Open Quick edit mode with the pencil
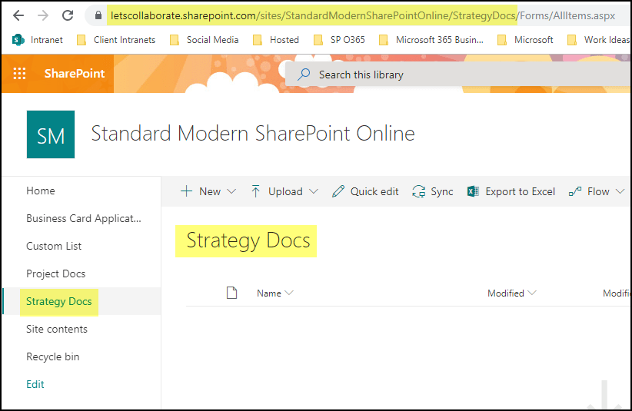 [x=365, y=191]
